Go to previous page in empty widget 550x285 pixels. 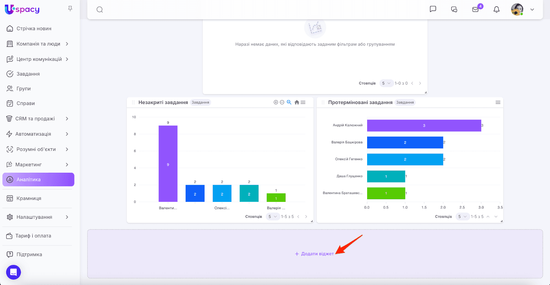click(412, 83)
